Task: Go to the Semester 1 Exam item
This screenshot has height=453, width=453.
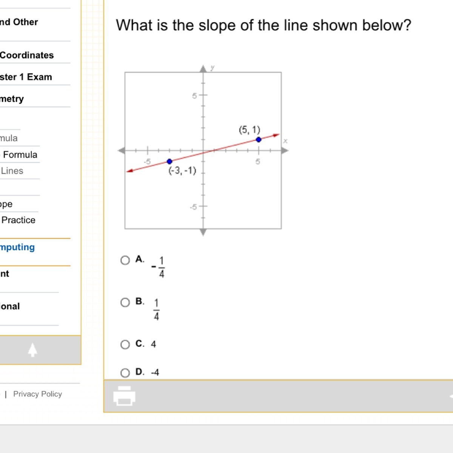Action: [x=26, y=77]
